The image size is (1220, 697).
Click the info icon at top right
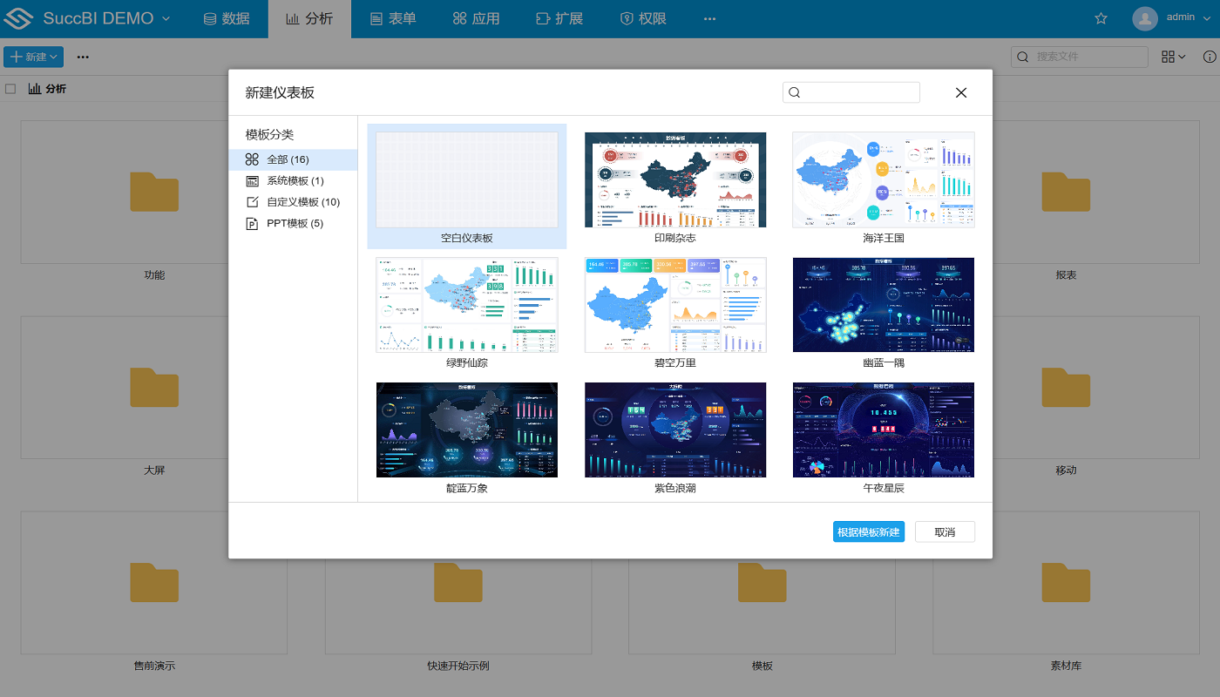pos(1210,57)
